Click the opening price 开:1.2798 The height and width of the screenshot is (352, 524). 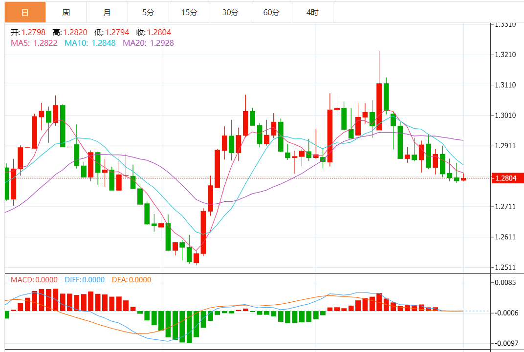click(x=28, y=32)
